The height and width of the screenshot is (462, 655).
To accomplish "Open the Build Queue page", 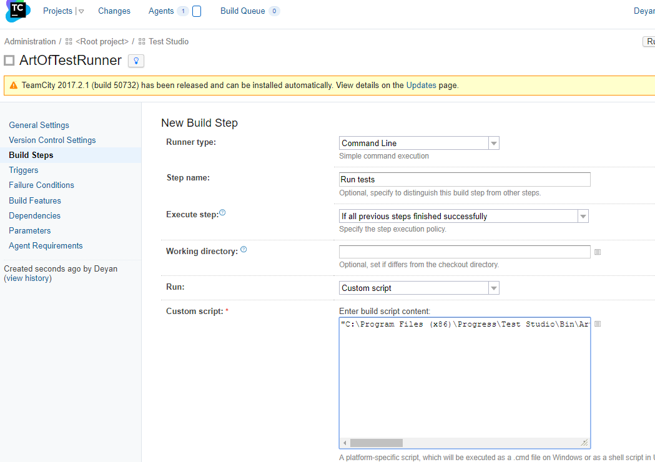I will [x=243, y=11].
